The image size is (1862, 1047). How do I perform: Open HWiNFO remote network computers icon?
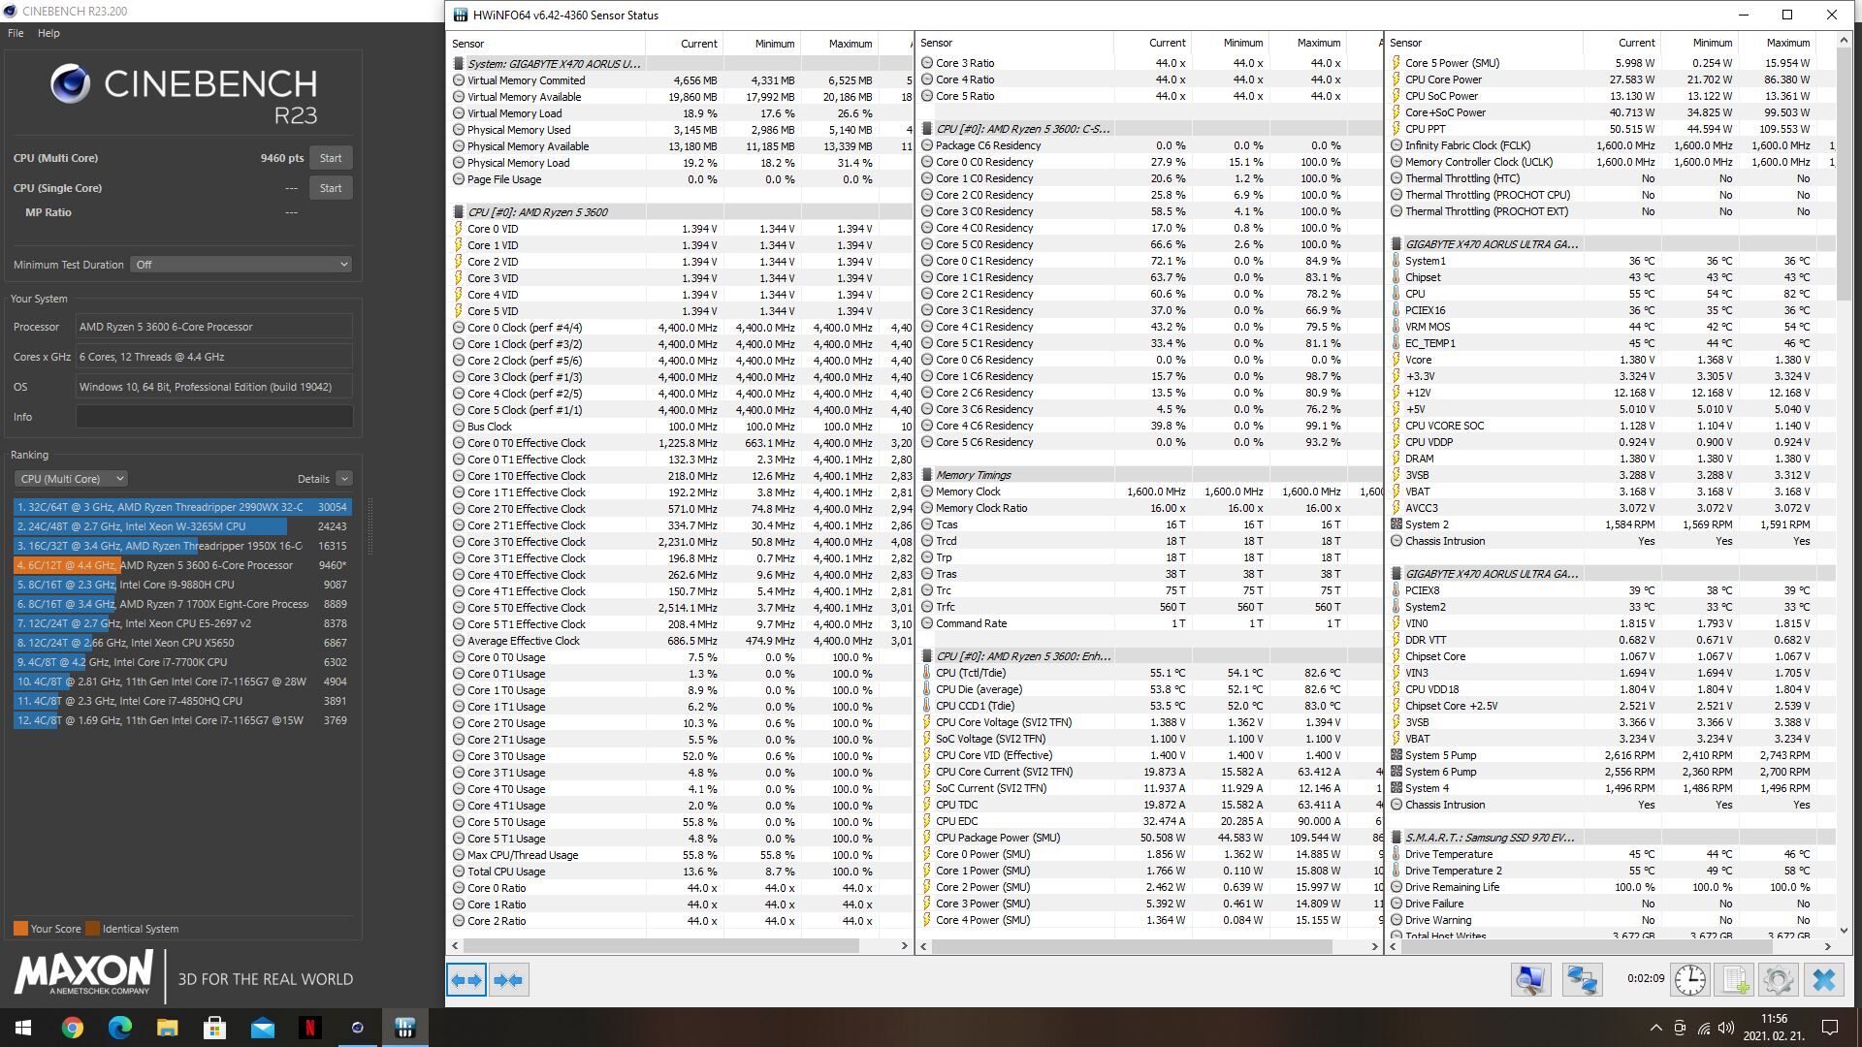tap(1582, 980)
